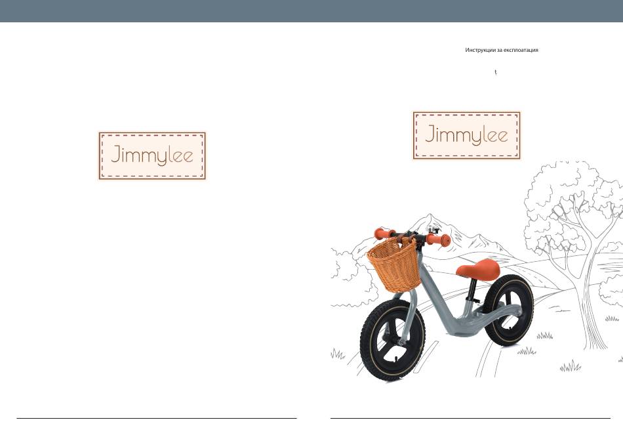Viewport: 623px width, 441px height.
Task: Click the right orange handlebar grip
Action: [x=439, y=240]
